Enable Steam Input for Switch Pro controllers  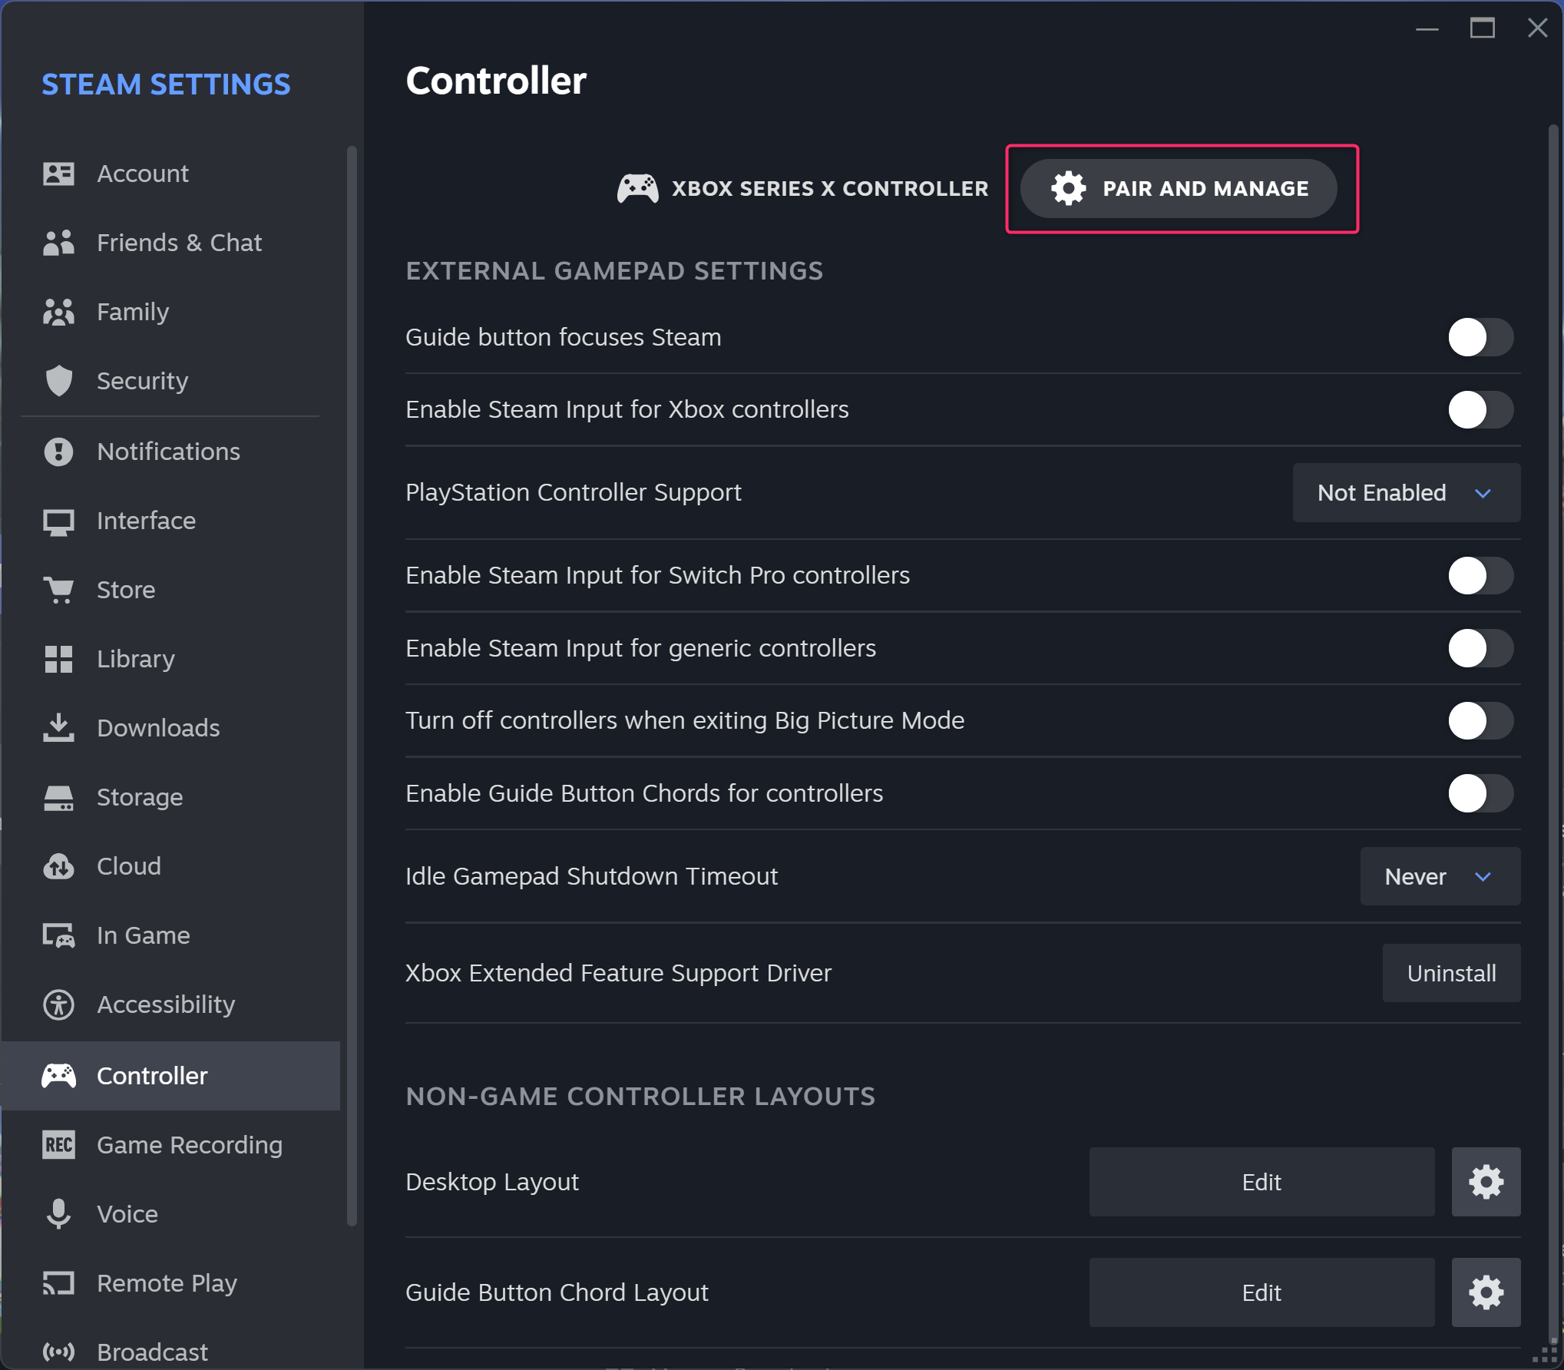click(x=1481, y=575)
